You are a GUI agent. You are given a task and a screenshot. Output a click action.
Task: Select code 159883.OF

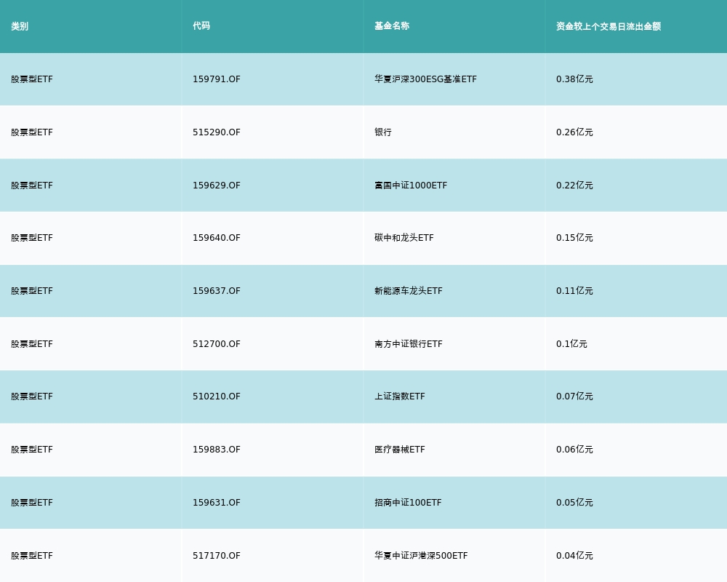tap(217, 450)
